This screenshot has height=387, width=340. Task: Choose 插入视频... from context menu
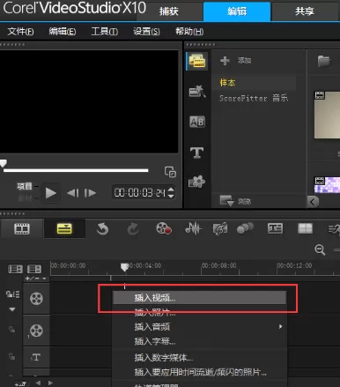(x=199, y=298)
